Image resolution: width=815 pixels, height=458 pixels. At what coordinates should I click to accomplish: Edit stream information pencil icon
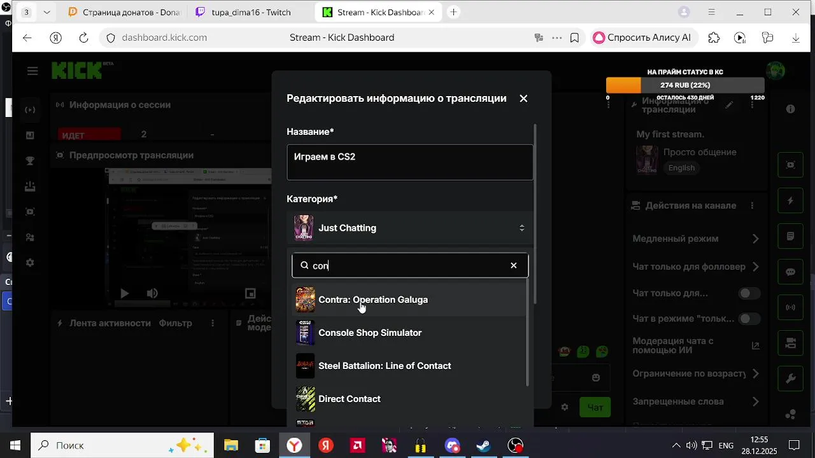(x=730, y=105)
